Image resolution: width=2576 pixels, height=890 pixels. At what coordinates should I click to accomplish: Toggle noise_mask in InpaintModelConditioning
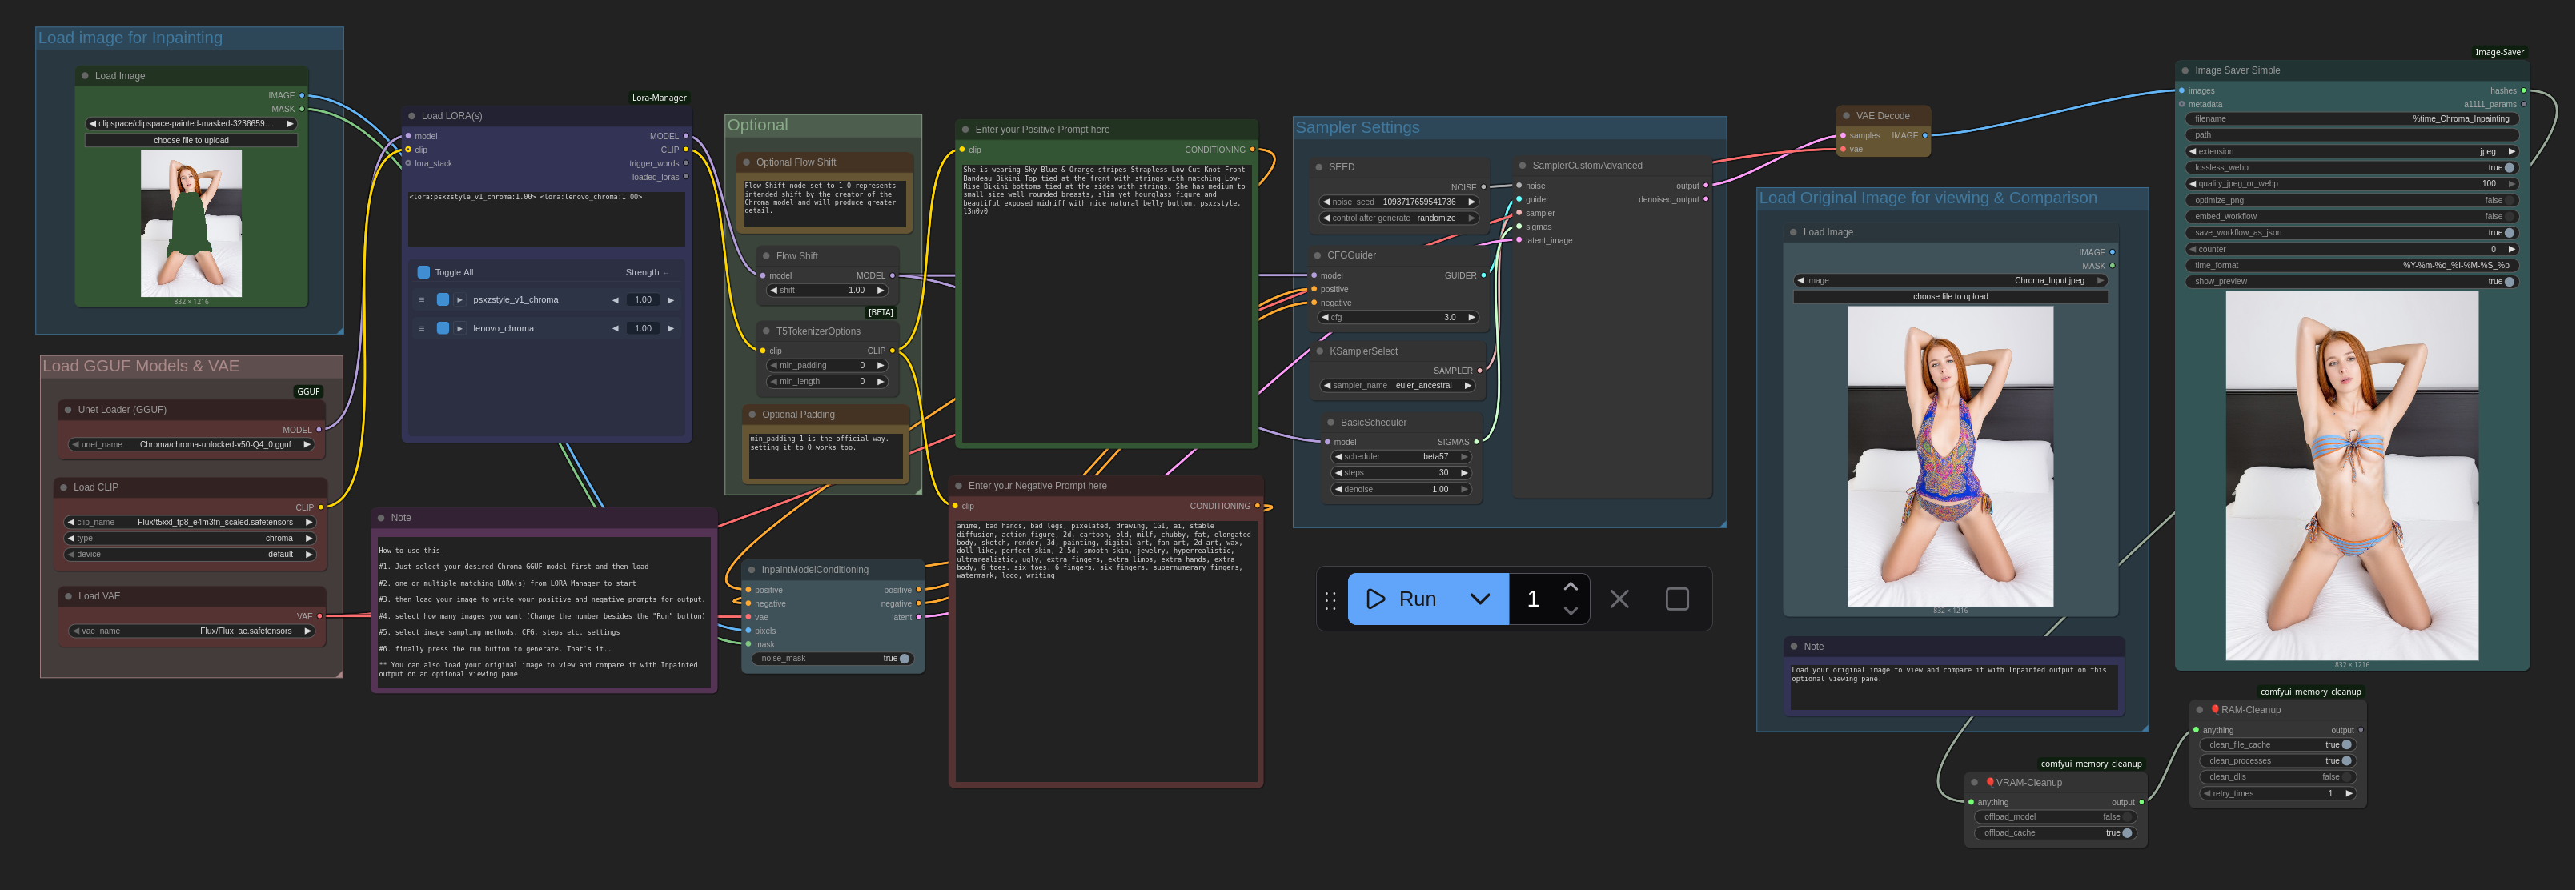tap(903, 658)
